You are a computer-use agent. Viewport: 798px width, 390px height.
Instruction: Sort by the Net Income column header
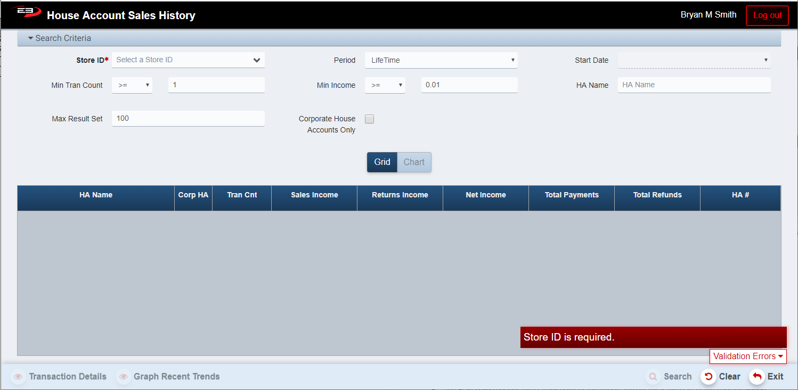coord(485,195)
